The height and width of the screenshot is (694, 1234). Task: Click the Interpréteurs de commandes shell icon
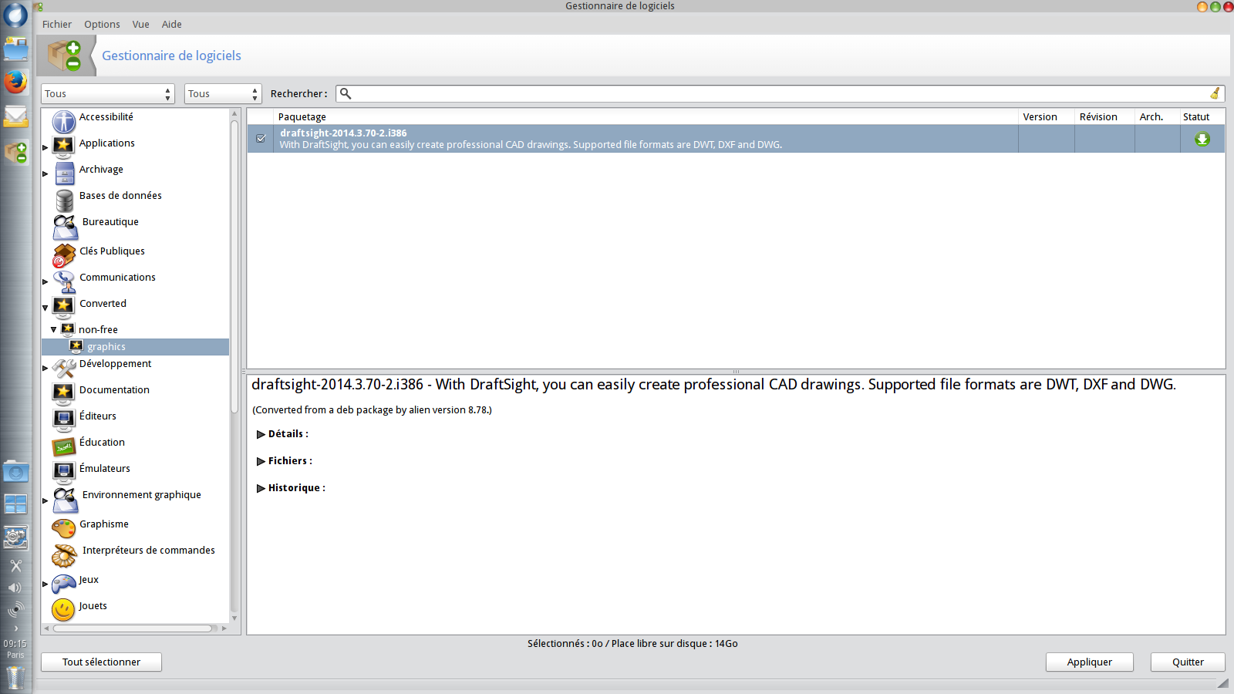click(x=64, y=555)
